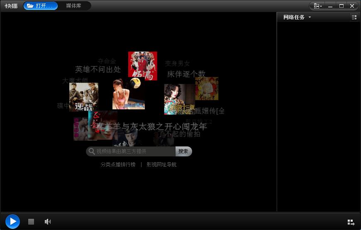Viewport: 361px width, 230px height.
Task: Click the 打开 open file button
Action: [40, 6]
